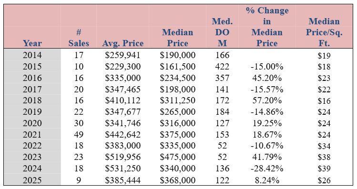357x189 pixels.
Task: Select the 422 median DOM cell
Action: [x=222, y=66]
